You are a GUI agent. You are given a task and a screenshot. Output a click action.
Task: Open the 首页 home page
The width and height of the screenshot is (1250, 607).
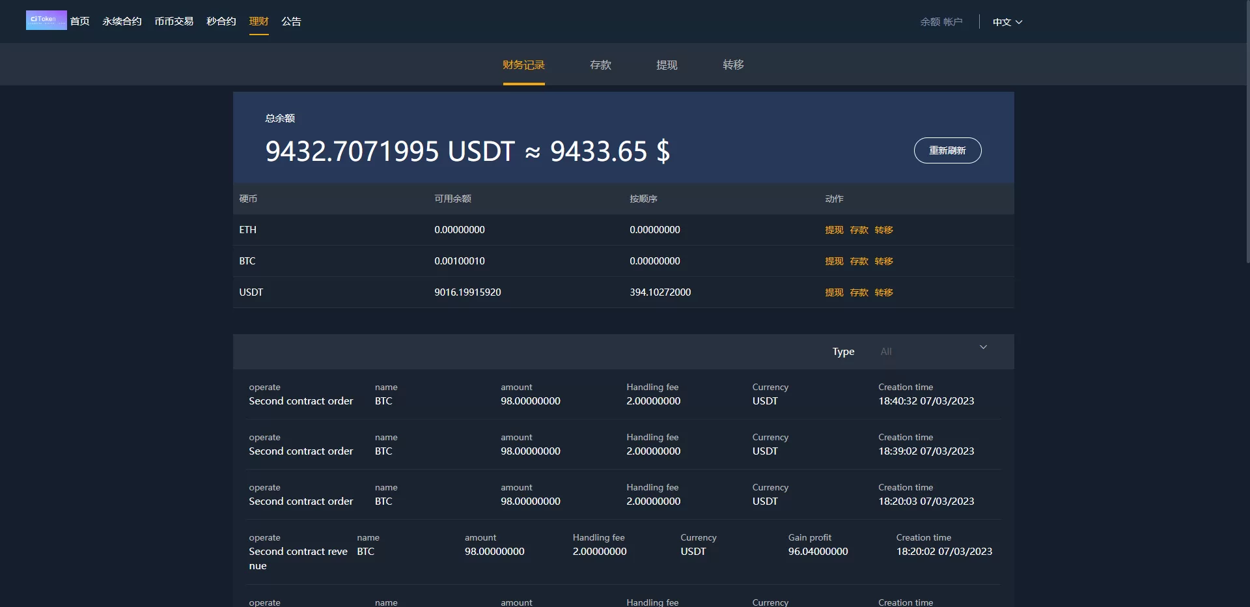point(80,21)
